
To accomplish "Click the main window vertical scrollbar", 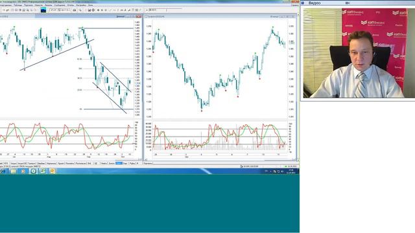I will [x=298, y=87].
